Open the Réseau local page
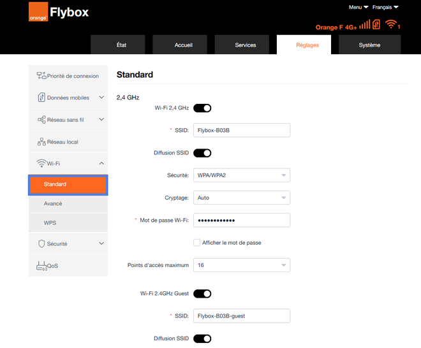421x348 pixels. point(68,141)
